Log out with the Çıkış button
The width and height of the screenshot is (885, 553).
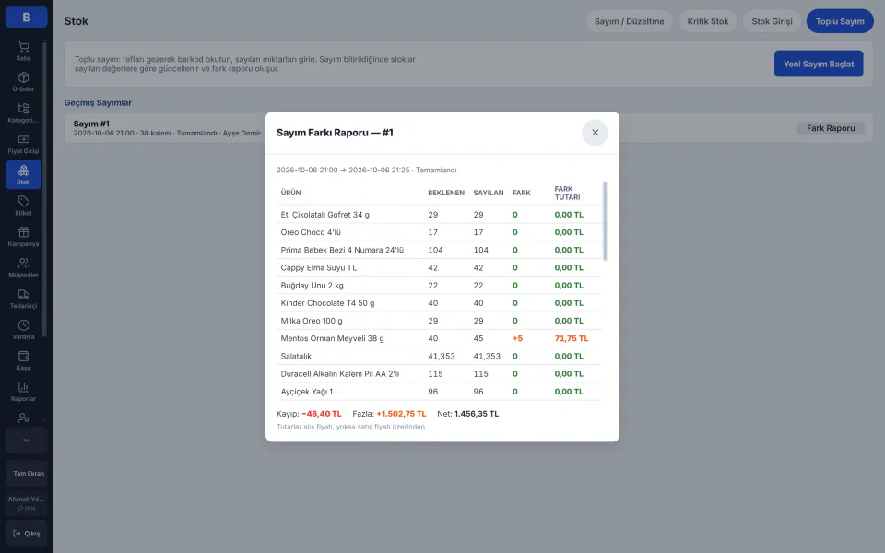tap(27, 534)
